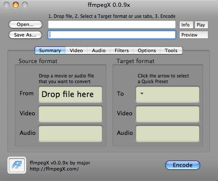Click the Save As... button
This screenshot has width=218, height=181.
(25, 35)
